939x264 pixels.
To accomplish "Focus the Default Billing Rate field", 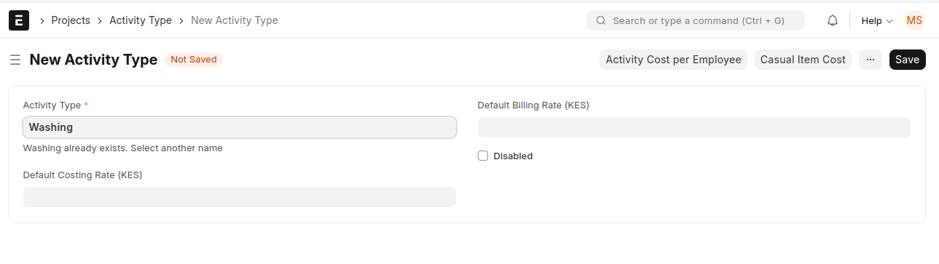I will click(x=694, y=127).
